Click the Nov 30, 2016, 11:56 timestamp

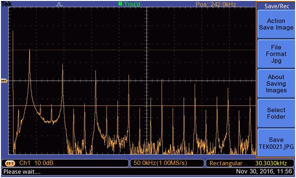click(264, 171)
